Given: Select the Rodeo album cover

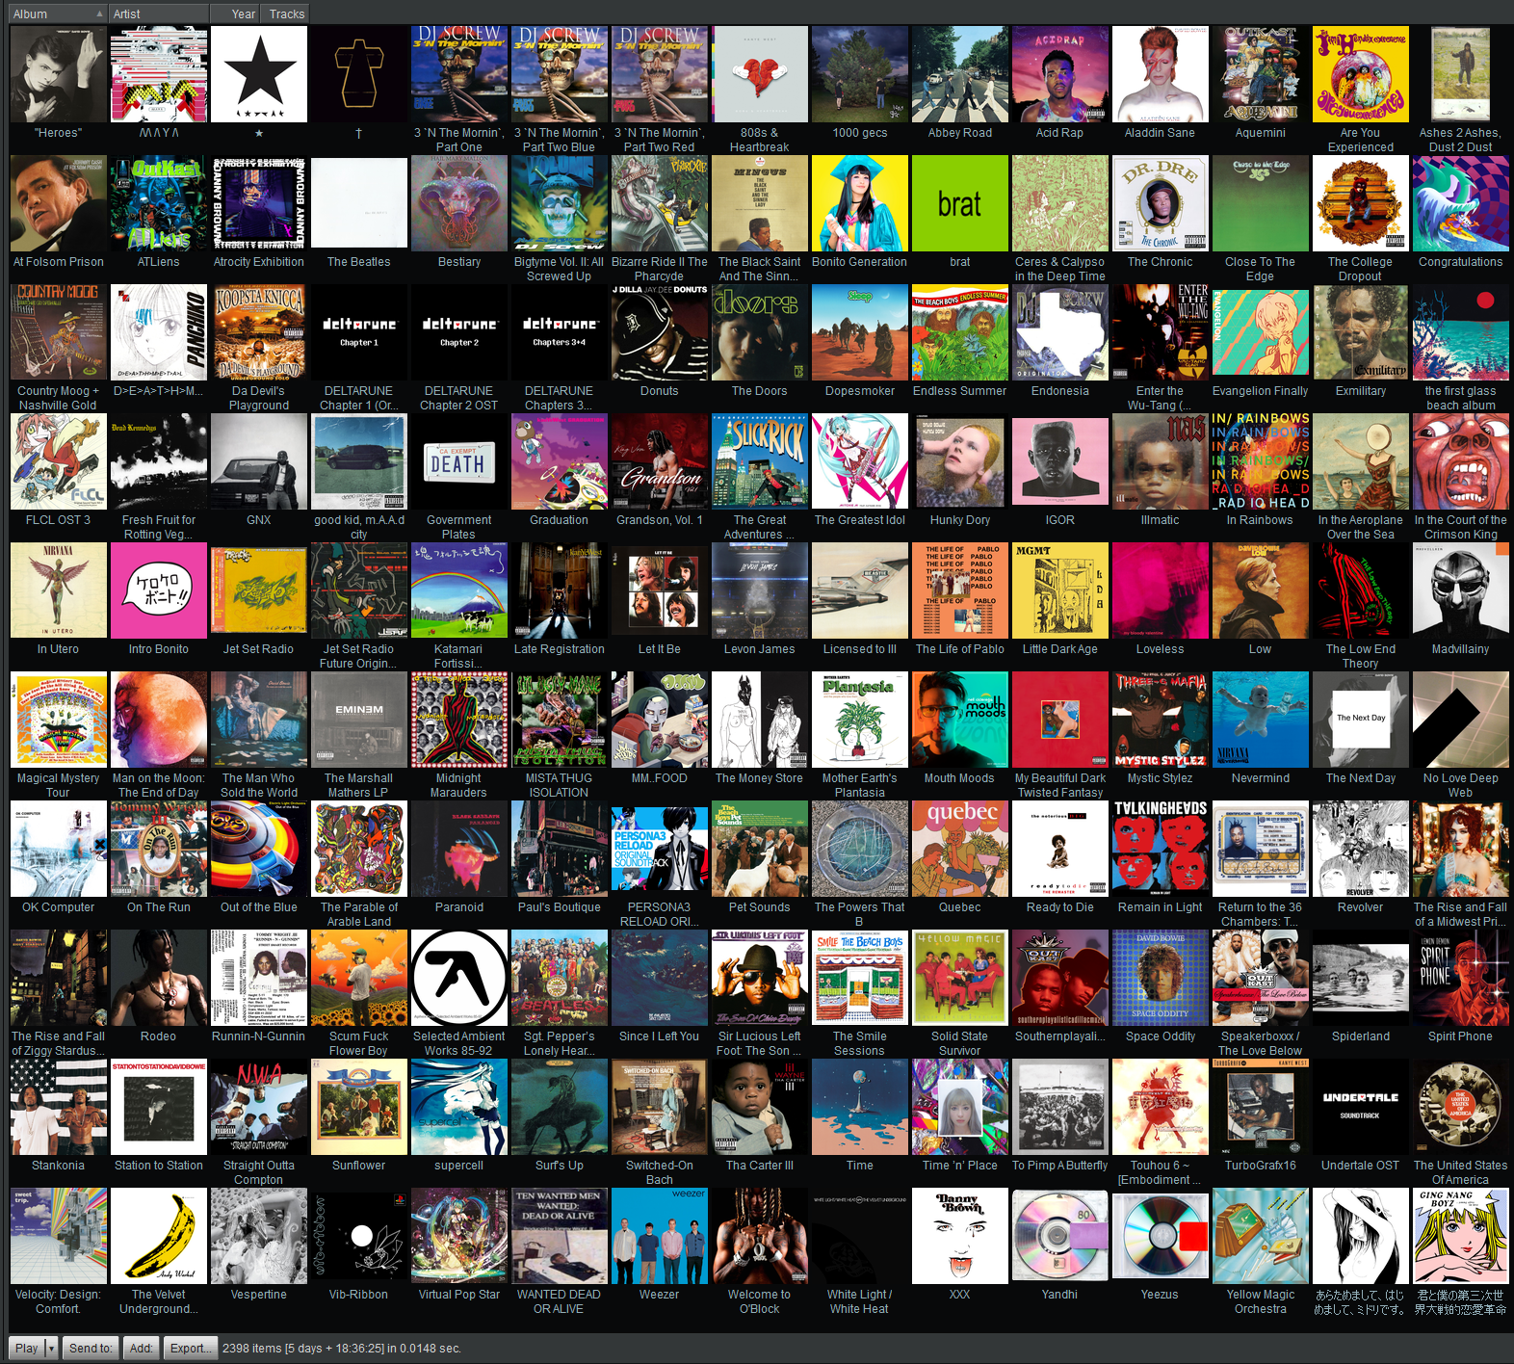Looking at the screenshot, I should pos(159,978).
